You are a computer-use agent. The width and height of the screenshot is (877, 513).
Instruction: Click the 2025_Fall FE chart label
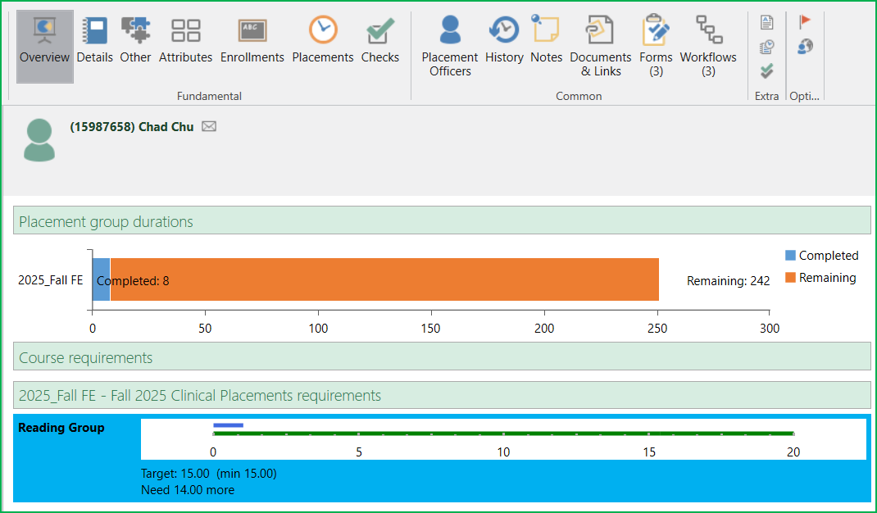tap(50, 280)
